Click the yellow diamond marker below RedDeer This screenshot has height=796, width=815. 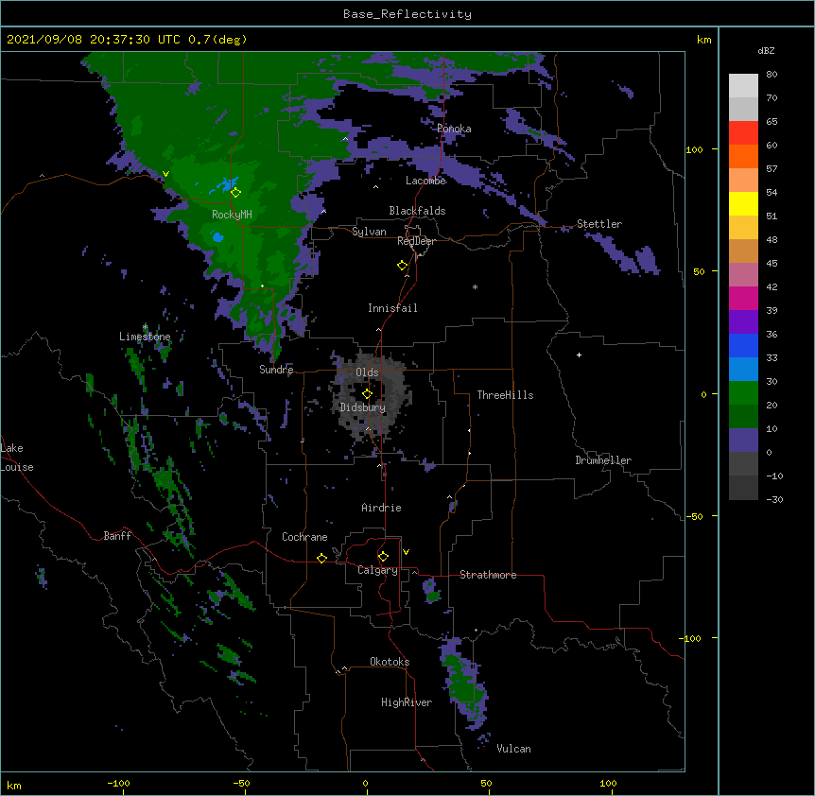pos(403,266)
